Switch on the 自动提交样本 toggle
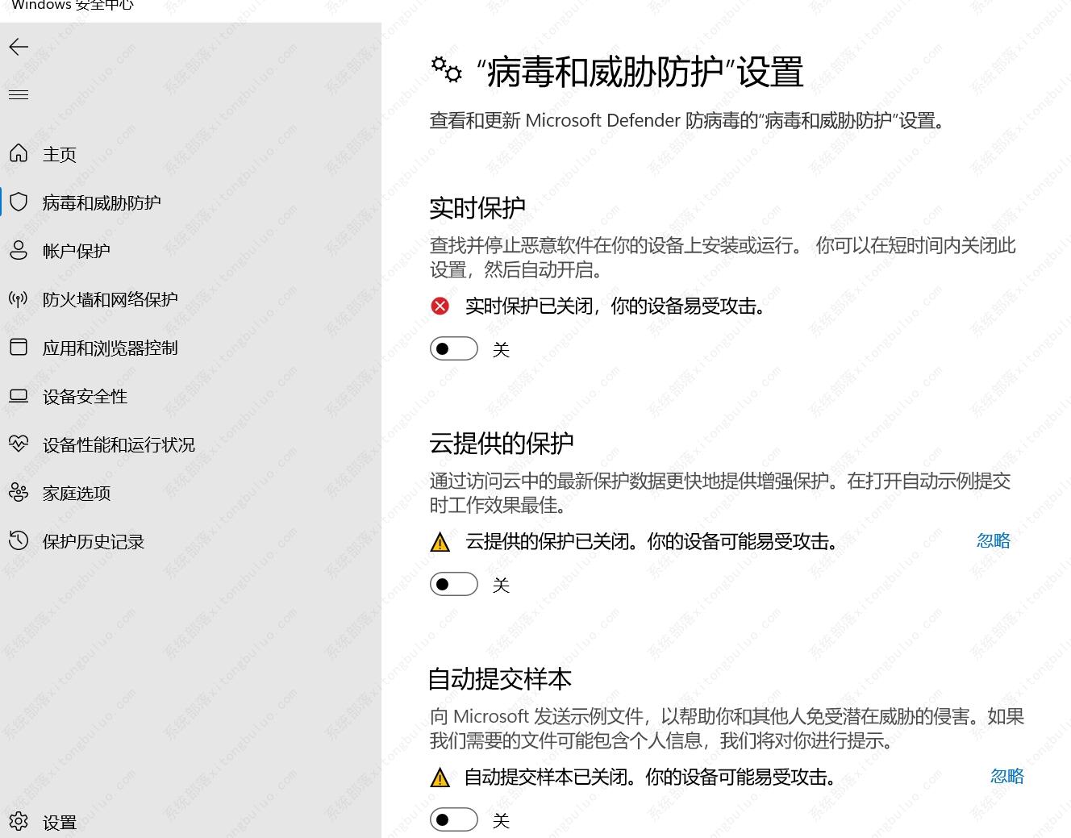Screen dimensions: 1071x838 pos(453,820)
